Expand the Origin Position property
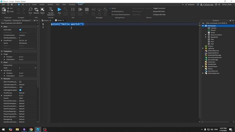Screen dimensions: 235x132 click(4, 57)
